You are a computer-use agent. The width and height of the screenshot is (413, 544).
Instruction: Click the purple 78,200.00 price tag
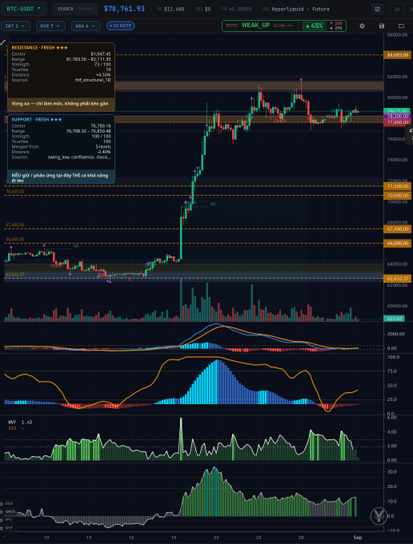click(397, 117)
